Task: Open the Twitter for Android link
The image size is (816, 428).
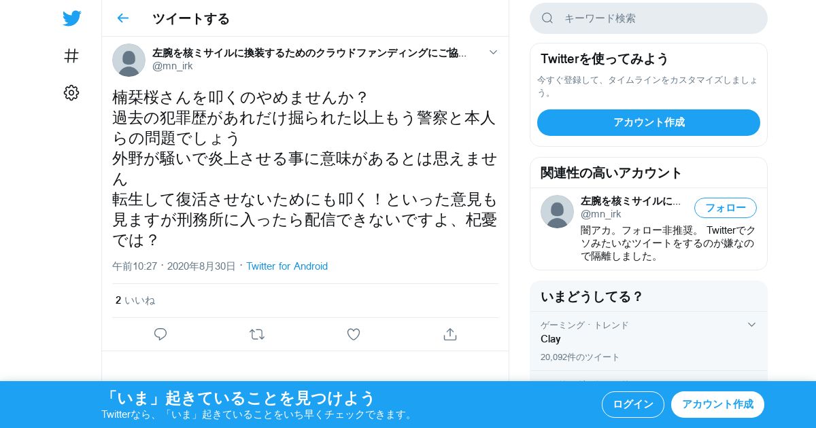Action: point(287,266)
